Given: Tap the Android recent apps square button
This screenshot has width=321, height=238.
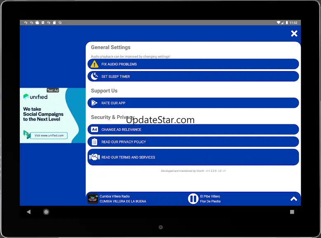Looking at the screenshot, I should (x=292, y=212).
